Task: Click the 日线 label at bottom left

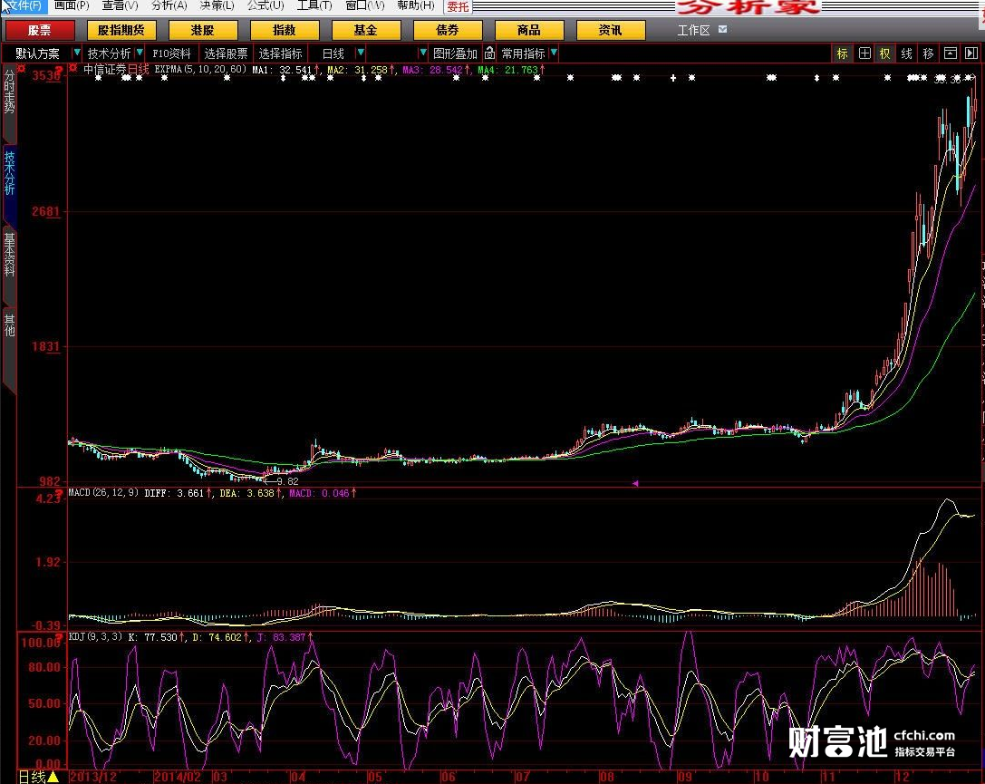Action: (32, 777)
